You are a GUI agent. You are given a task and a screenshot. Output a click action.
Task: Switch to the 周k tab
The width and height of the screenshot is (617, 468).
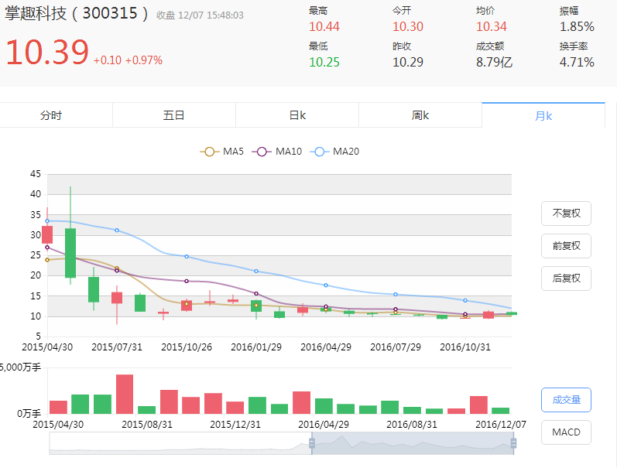click(420, 115)
